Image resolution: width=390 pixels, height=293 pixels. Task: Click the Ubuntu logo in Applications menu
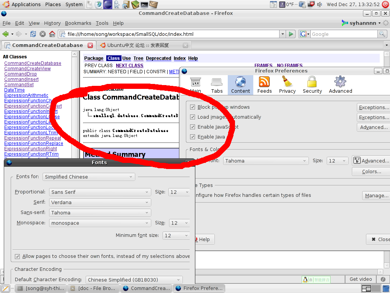(x=6, y=4)
